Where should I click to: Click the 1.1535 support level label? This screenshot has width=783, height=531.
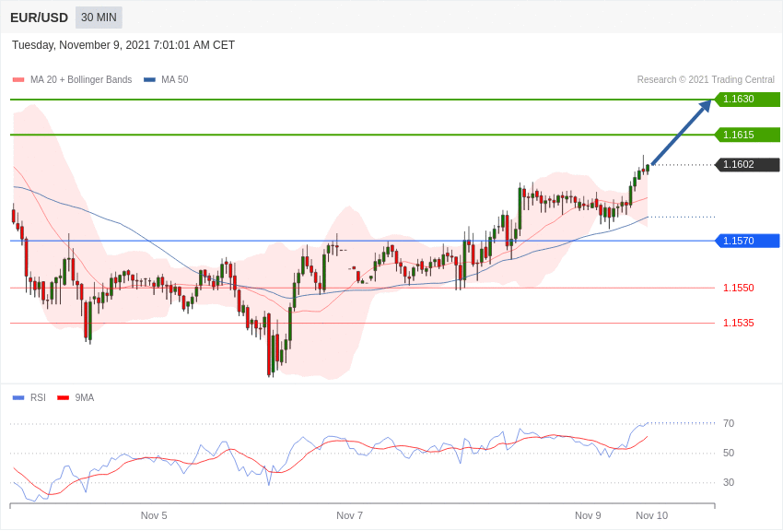(x=739, y=323)
